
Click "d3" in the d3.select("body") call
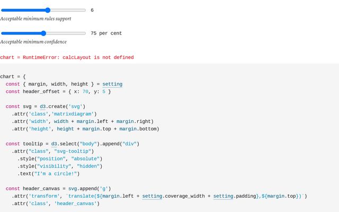54,144
